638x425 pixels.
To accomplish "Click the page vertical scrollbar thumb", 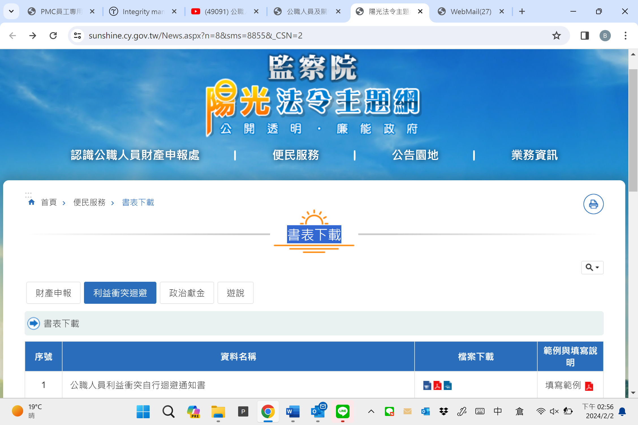I will [633, 131].
